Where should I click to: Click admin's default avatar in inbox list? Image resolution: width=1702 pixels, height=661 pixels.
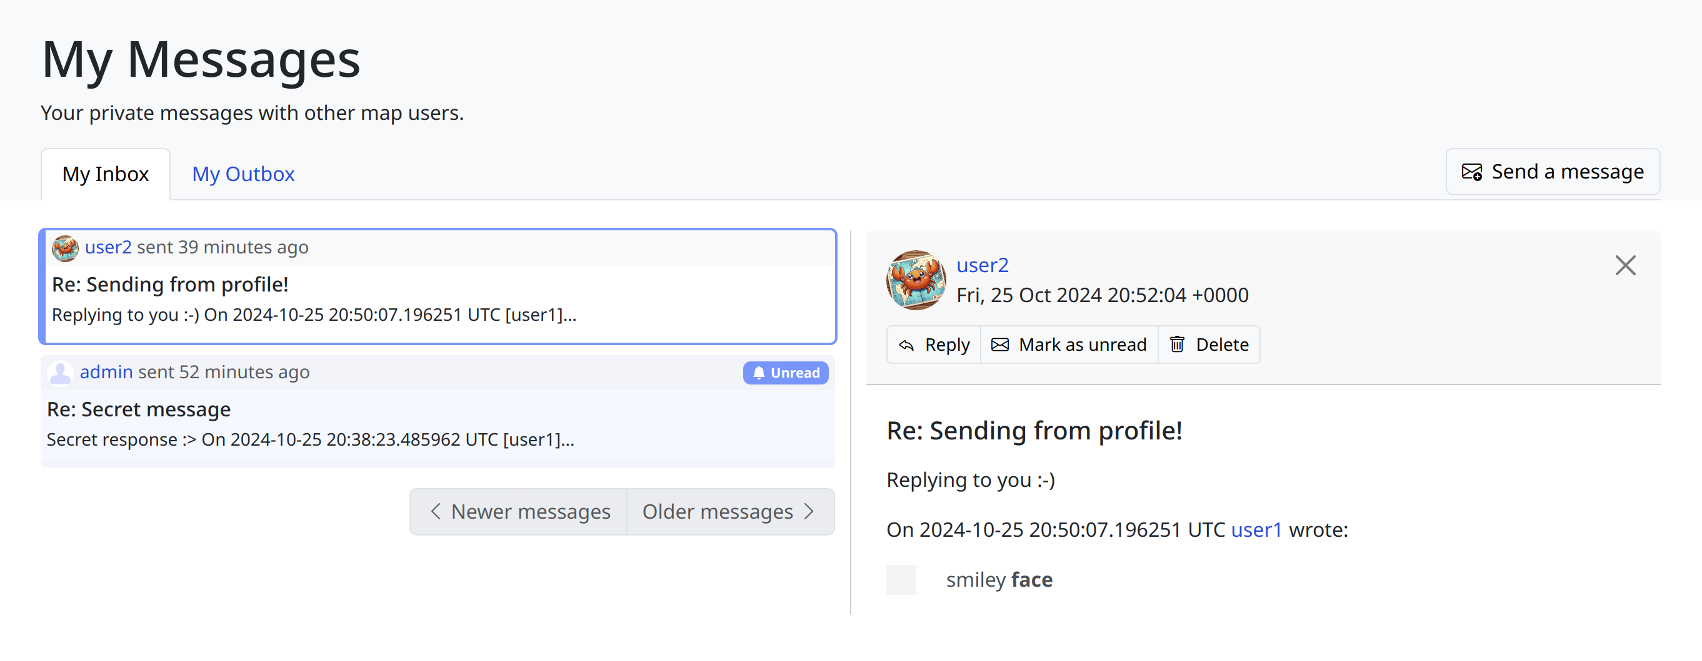coord(60,373)
